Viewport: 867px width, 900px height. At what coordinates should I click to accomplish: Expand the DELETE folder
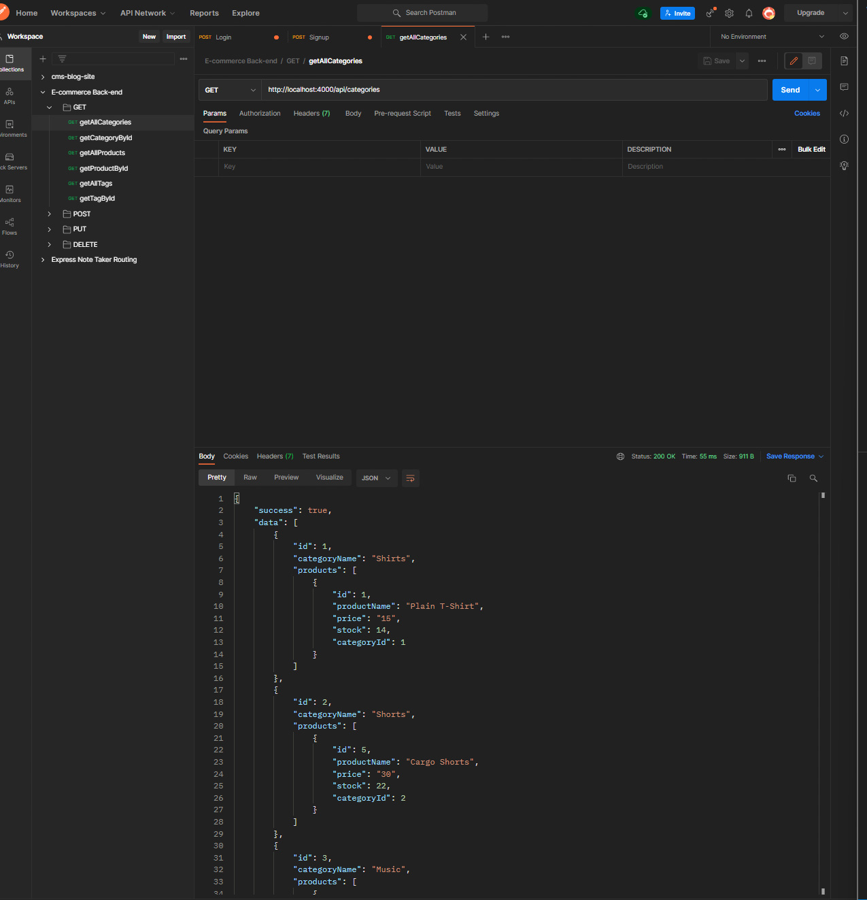(x=49, y=244)
